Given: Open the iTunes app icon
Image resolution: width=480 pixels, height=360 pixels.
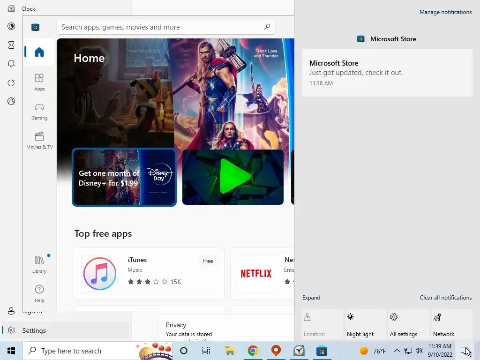Looking at the screenshot, I should [100, 274].
